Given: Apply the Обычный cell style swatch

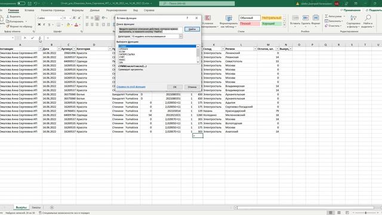Looking at the screenshot, I should coord(249,18).
